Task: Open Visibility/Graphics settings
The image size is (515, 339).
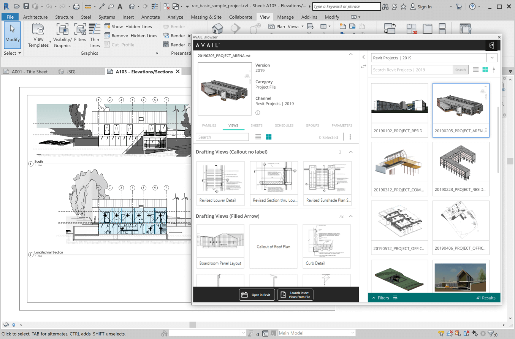Action: (x=62, y=35)
